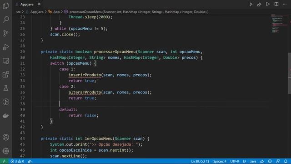Show errors and warnings in status bar
This screenshot has width=291, height=164.
[x=17, y=161]
